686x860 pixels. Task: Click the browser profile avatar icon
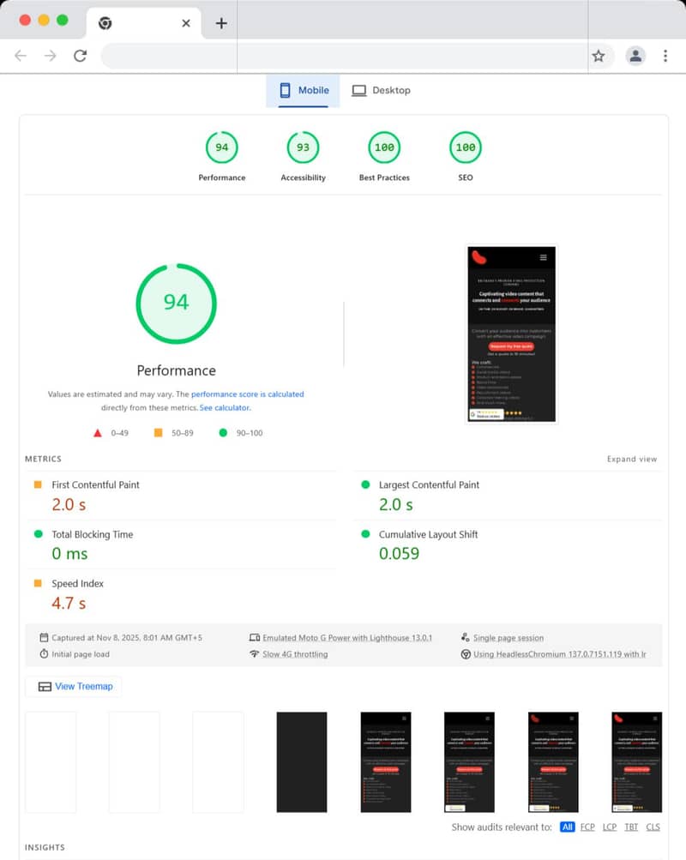coord(635,56)
